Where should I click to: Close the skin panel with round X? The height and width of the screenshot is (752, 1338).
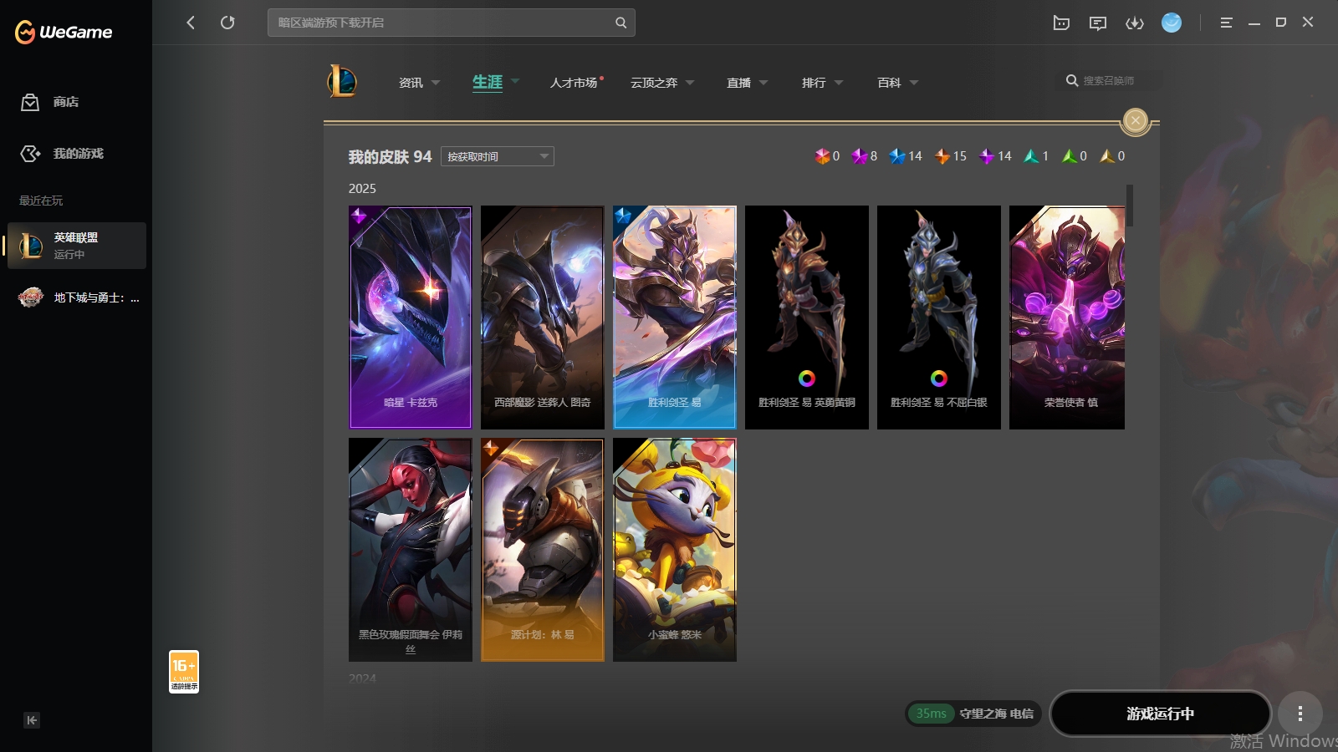tap(1135, 121)
